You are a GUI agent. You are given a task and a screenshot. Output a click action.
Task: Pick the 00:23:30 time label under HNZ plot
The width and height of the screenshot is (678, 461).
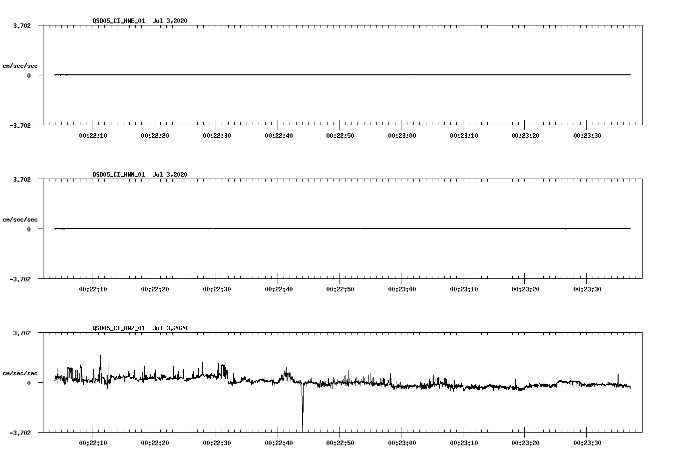click(587, 443)
